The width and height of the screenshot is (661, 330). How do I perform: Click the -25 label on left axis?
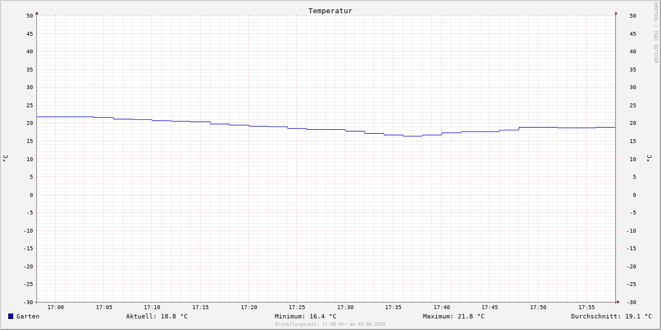28,284
